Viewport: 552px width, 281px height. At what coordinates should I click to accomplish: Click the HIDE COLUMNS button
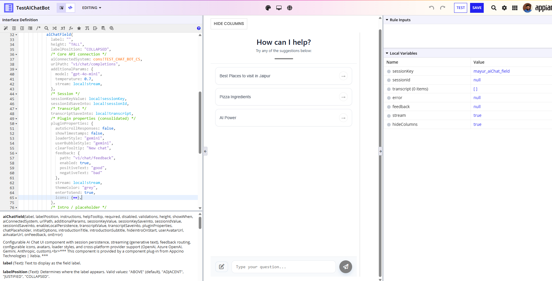pyautogui.click(x=229, y=24)
